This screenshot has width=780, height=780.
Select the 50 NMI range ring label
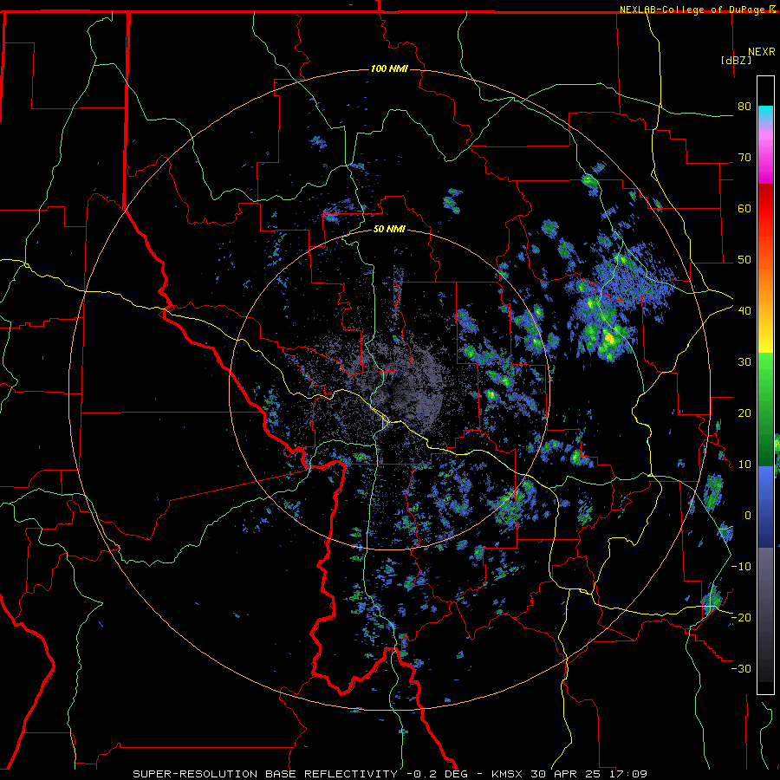click(x=389, y=230)
